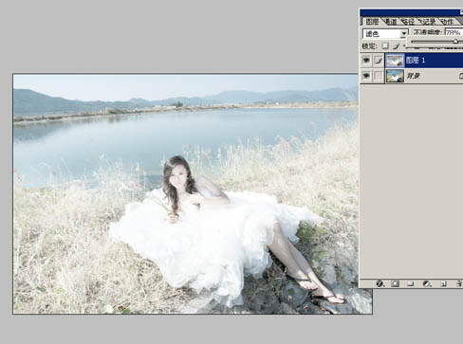Add a layer style from panel bottom
463x344 pixels.
pyautogui.click(x=380, y=283)
